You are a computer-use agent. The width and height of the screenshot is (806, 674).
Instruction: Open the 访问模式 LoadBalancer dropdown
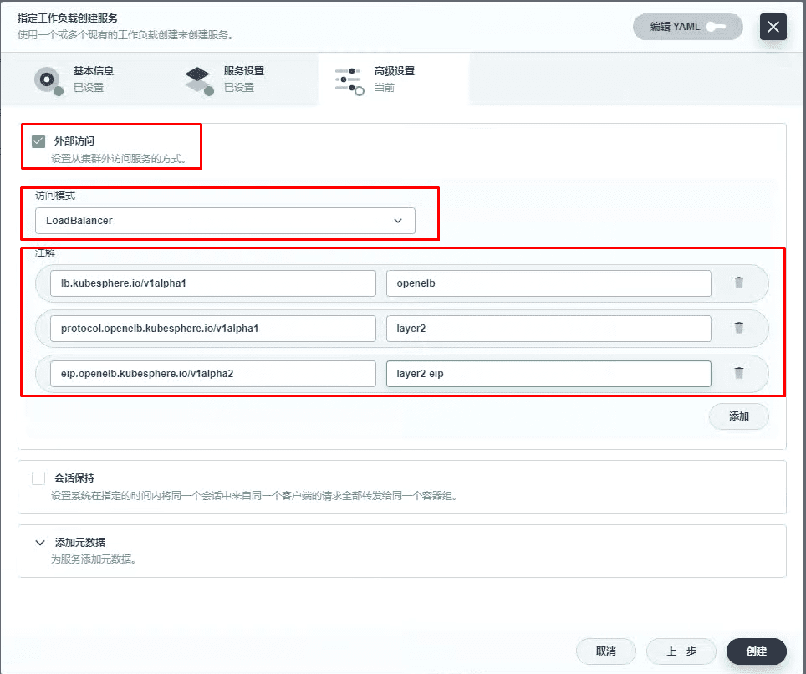coord(225,221)
